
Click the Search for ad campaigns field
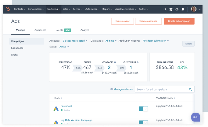pyautogui.click(x=165, y=89)
